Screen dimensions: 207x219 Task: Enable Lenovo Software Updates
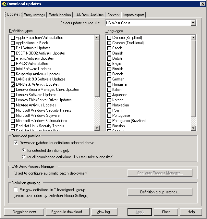click(13, 95)
